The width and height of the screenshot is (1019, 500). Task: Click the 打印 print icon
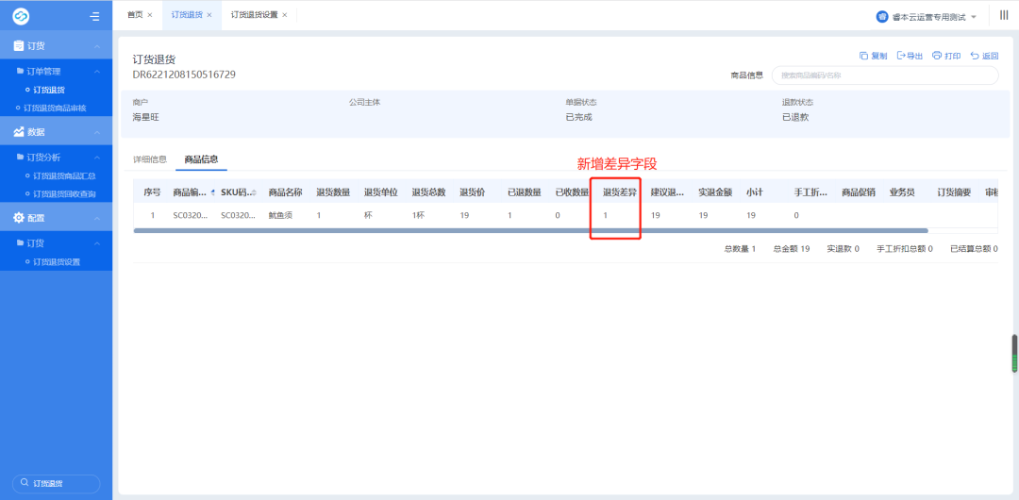937,56
